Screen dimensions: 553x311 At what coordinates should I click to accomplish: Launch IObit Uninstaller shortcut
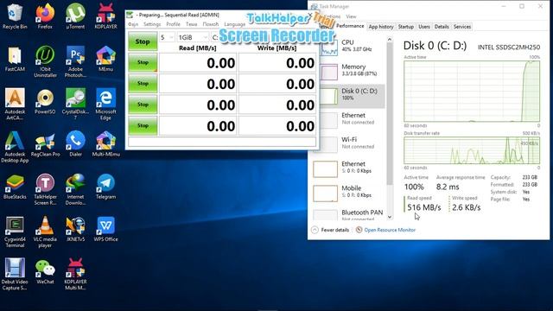click(45, 61)
